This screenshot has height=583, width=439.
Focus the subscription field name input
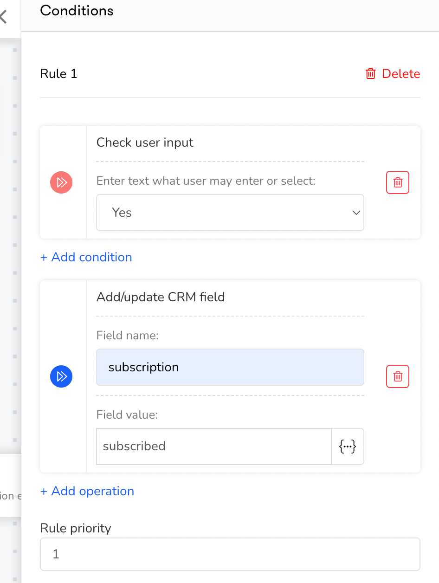pos(230,367)
